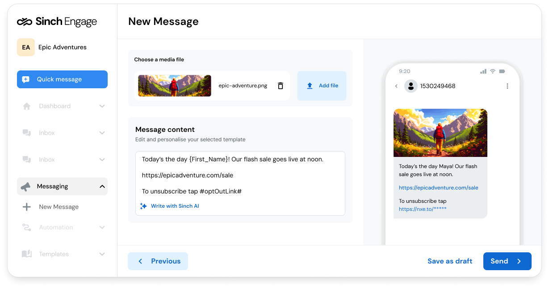The height and width of the screenshot is (288, 549).
Task: Click the Save as draft button
Action: click(x=449, y=261)
